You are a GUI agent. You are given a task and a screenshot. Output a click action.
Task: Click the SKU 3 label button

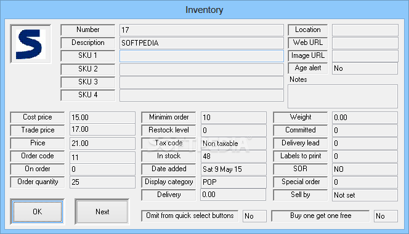(88, 82)
